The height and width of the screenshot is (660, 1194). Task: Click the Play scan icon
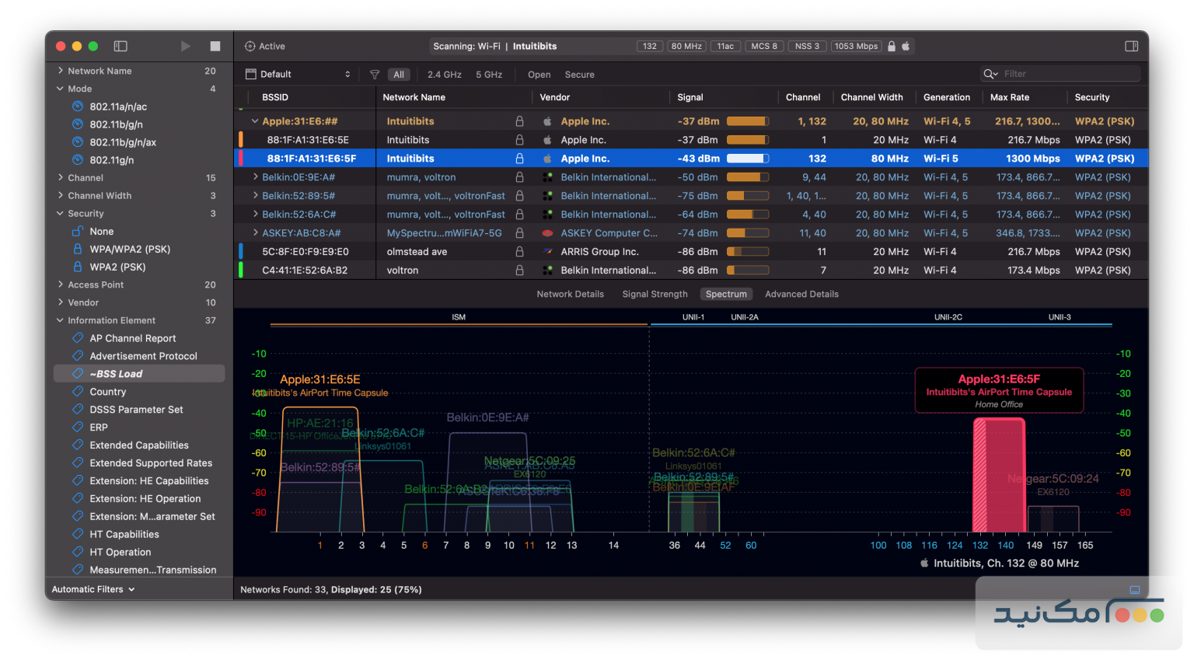coord(186,46)
